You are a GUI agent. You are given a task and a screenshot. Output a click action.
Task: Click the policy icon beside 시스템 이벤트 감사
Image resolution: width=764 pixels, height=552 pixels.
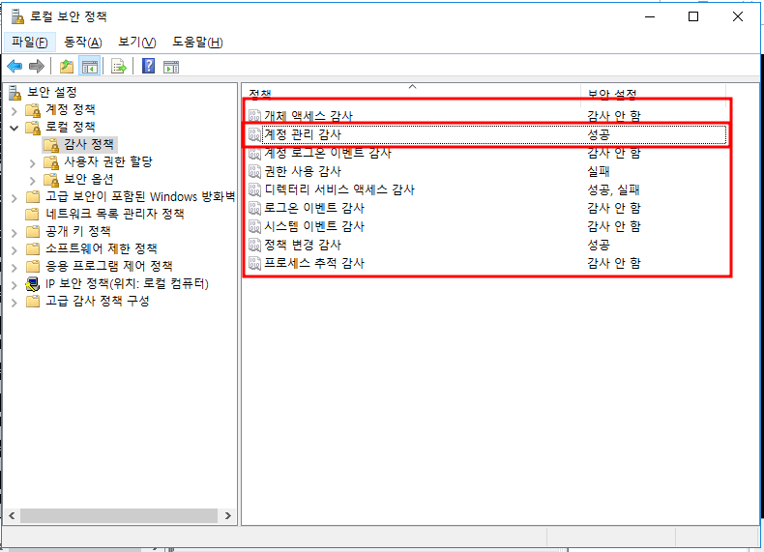tap(254, 226)
